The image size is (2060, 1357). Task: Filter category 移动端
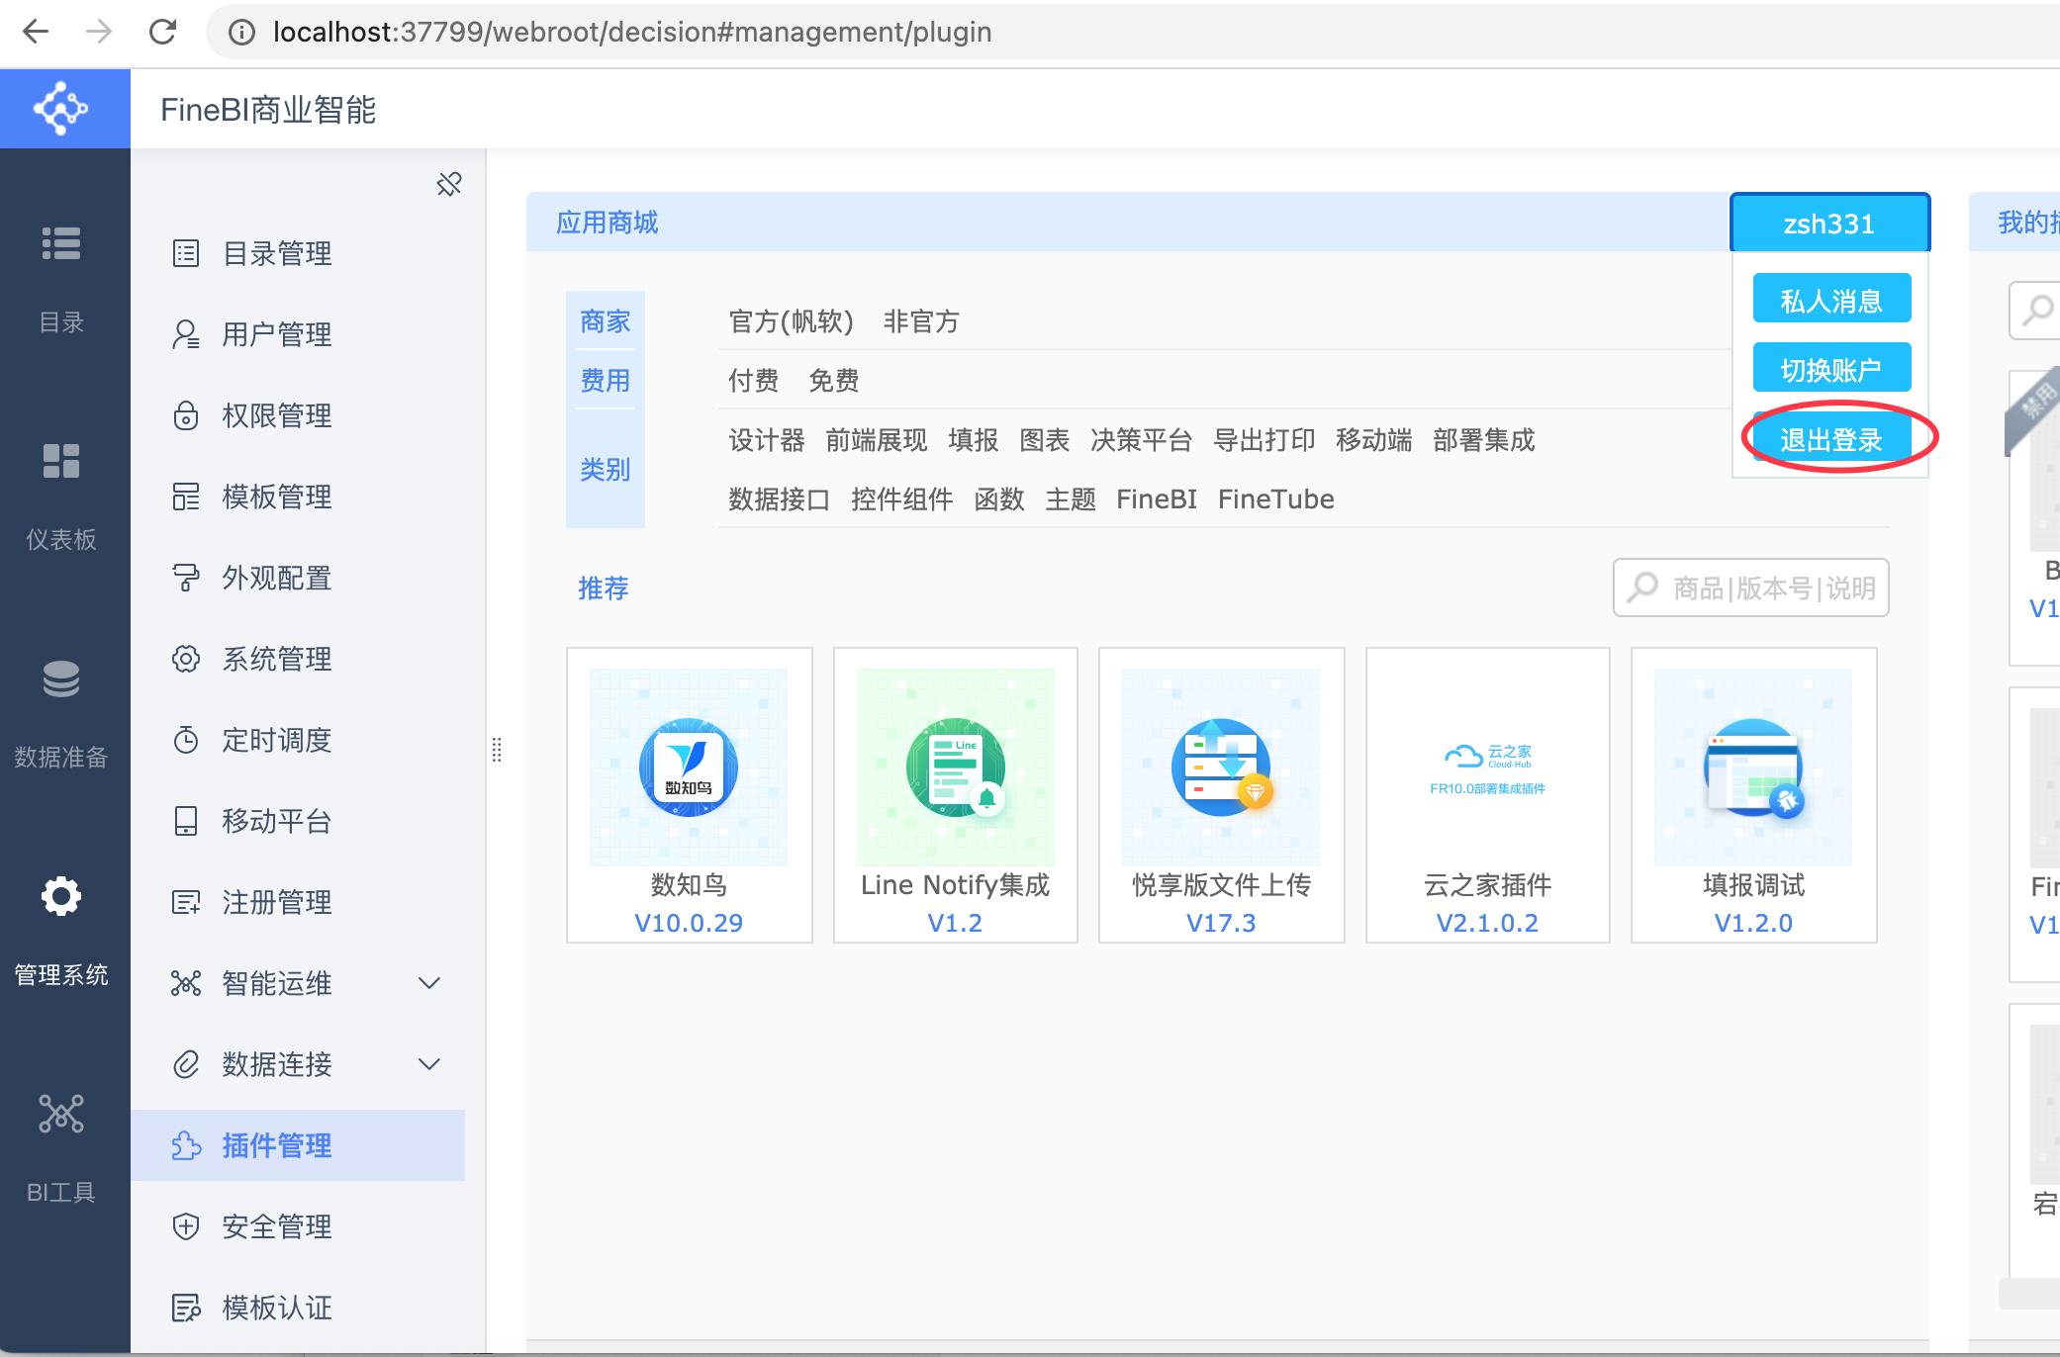click(1374, 440)
